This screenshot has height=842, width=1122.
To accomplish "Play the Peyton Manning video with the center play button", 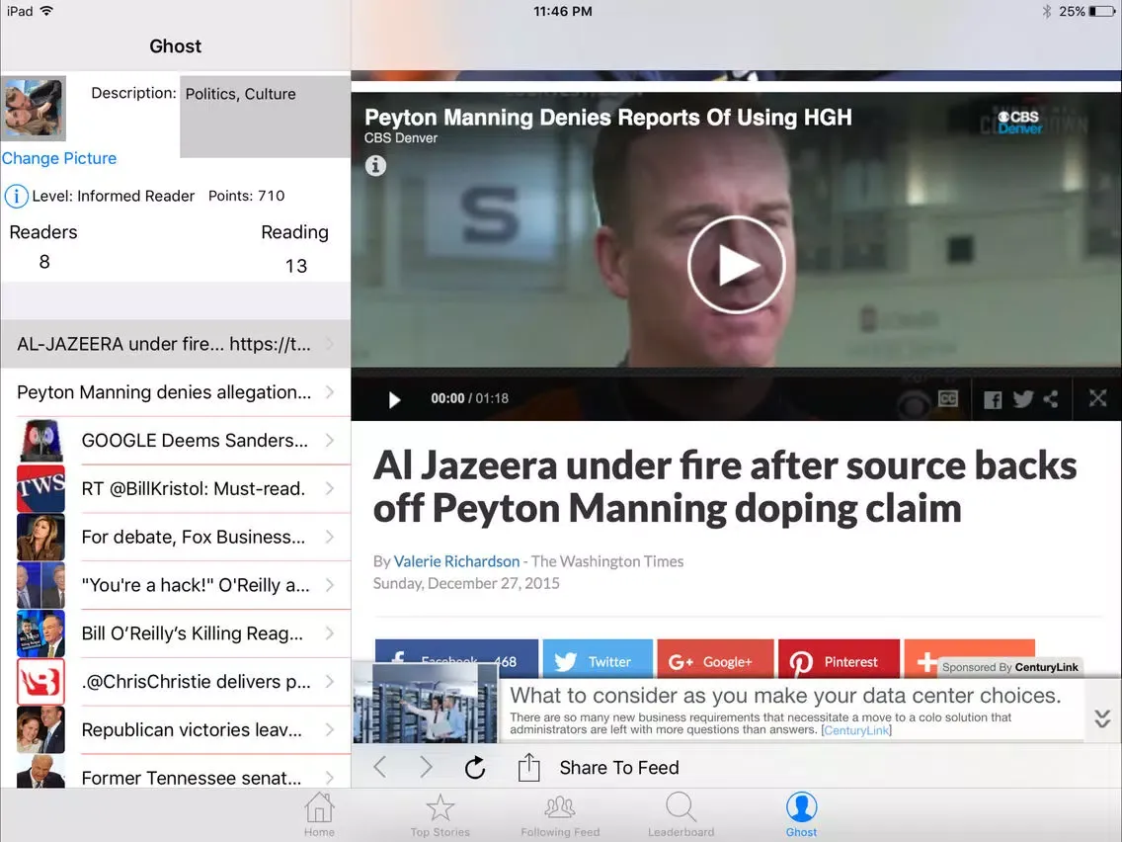I will pos(737,265).
